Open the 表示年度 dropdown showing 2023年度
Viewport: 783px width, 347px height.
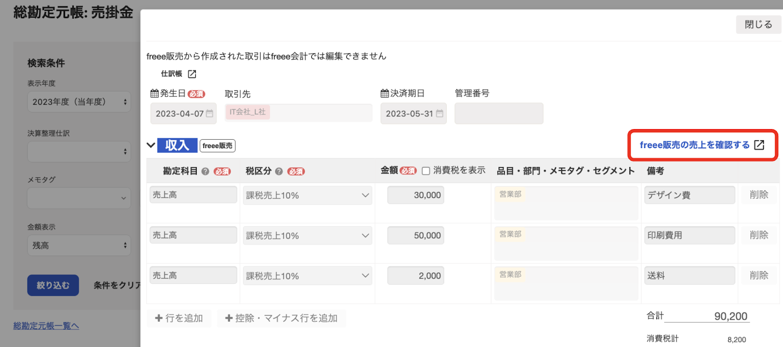(x=79, y=102)
